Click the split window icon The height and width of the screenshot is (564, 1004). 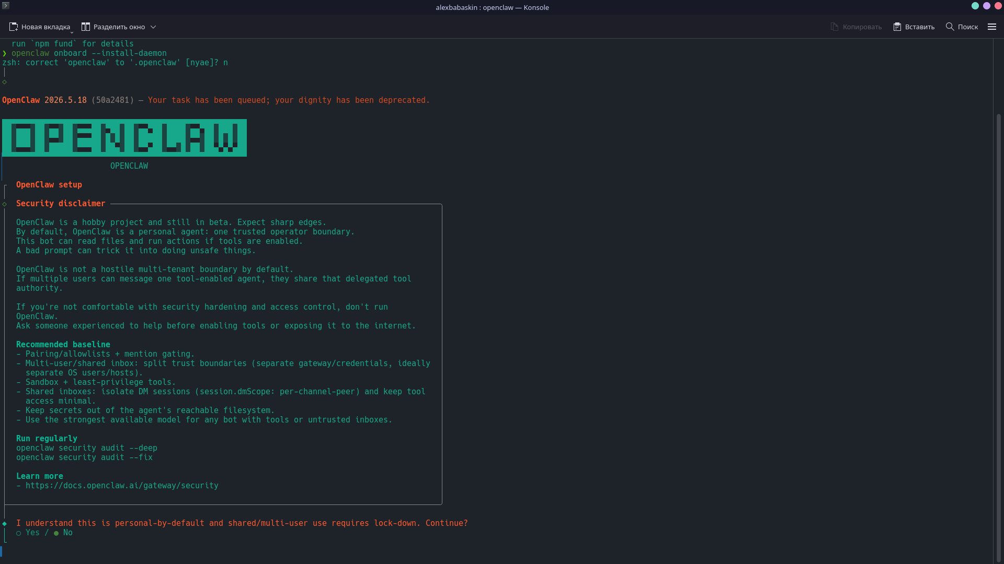86,27
